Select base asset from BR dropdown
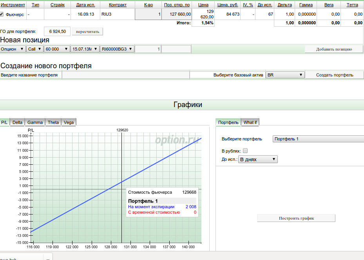364x260 pixels. 285,75
